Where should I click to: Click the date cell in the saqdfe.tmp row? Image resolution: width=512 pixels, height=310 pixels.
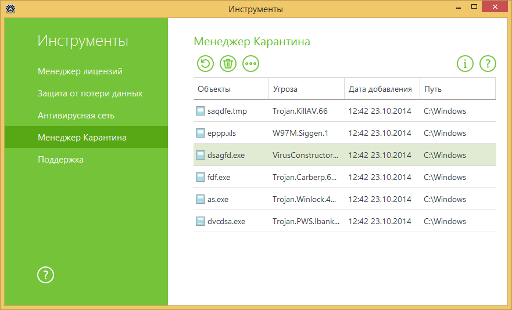[x=379, y=111]
